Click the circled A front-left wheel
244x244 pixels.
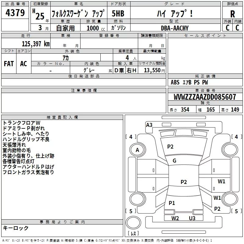point(138,150)
